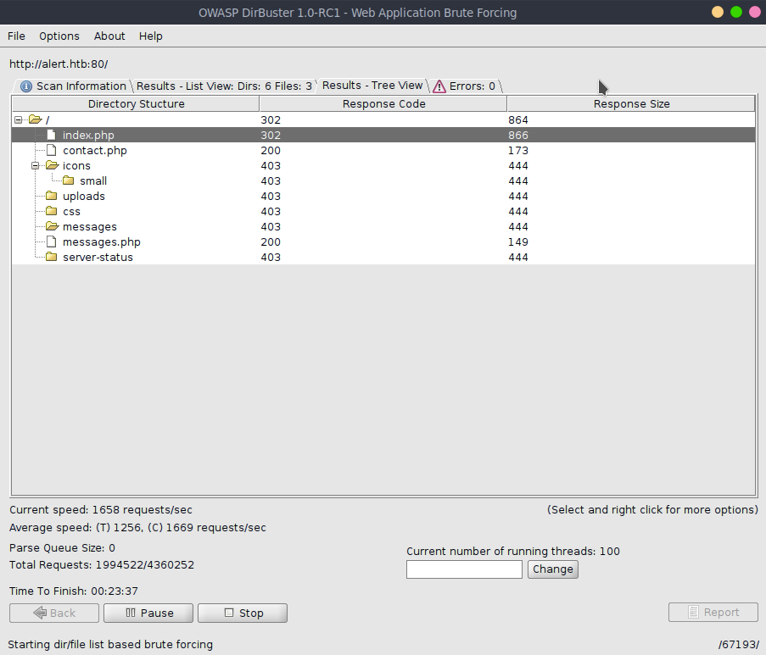This screenshot has height=655, width=766.
Task: Click the Current speed status text
Action: point(101,509)
